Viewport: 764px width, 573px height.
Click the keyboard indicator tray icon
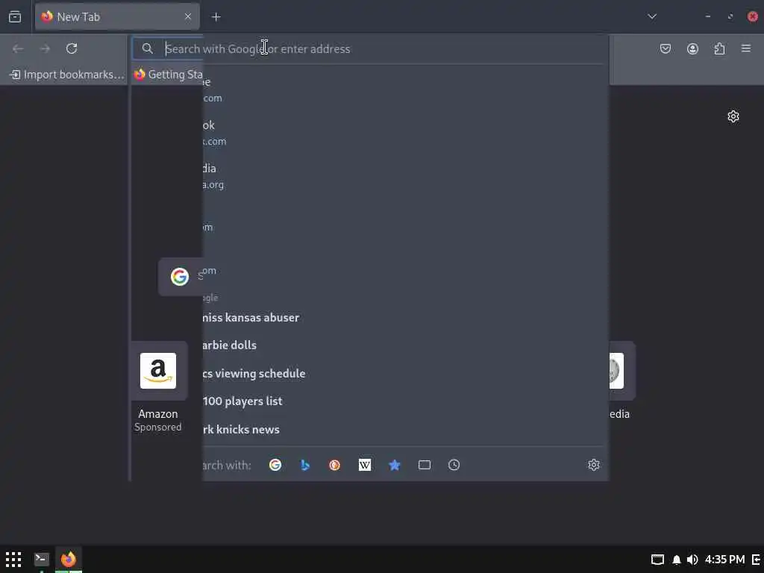pyautogui.click(x=657, y=560)
